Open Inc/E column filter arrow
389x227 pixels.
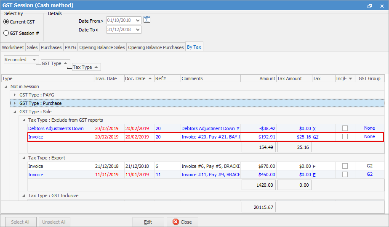click(x=350, y=78)
